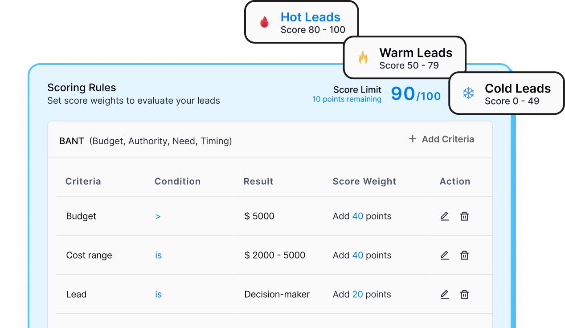Remove the Lead criteria row
This screenshot has width=565, height=328.
click(x=464, y=295)
